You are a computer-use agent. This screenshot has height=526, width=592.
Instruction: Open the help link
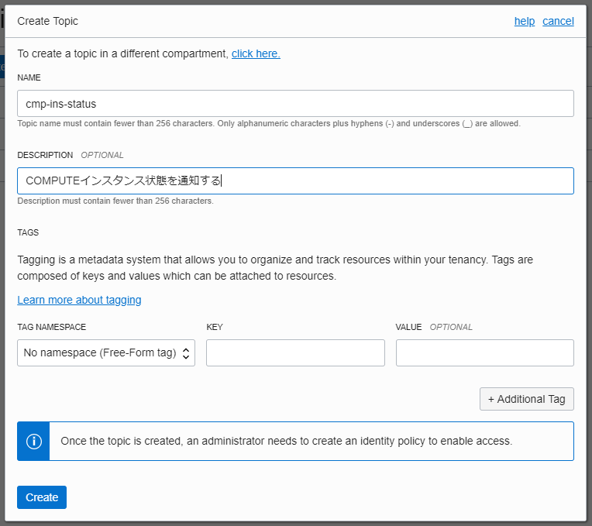[525, 21]
